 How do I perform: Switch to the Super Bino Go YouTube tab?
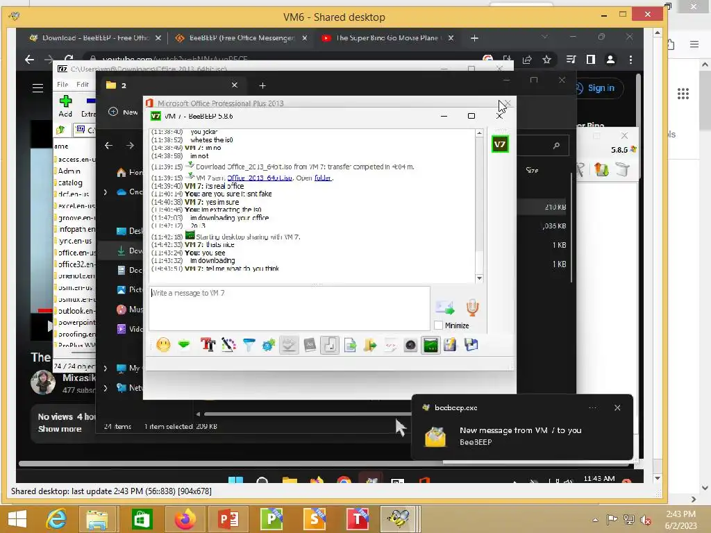click(x=387, y=38)
